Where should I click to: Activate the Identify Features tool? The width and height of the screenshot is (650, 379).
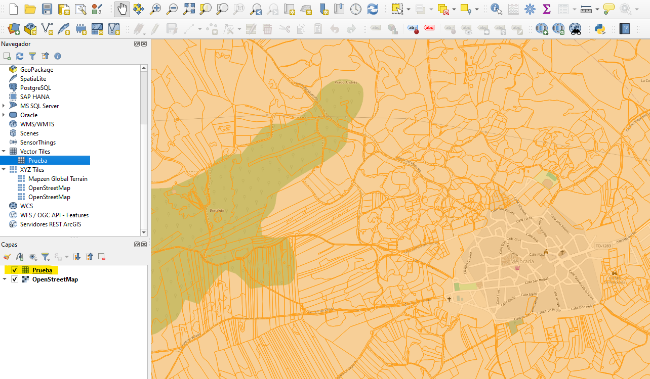(x=497, y=9)
